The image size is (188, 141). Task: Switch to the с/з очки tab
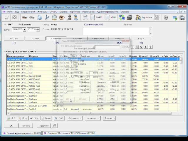pos(14,38)
